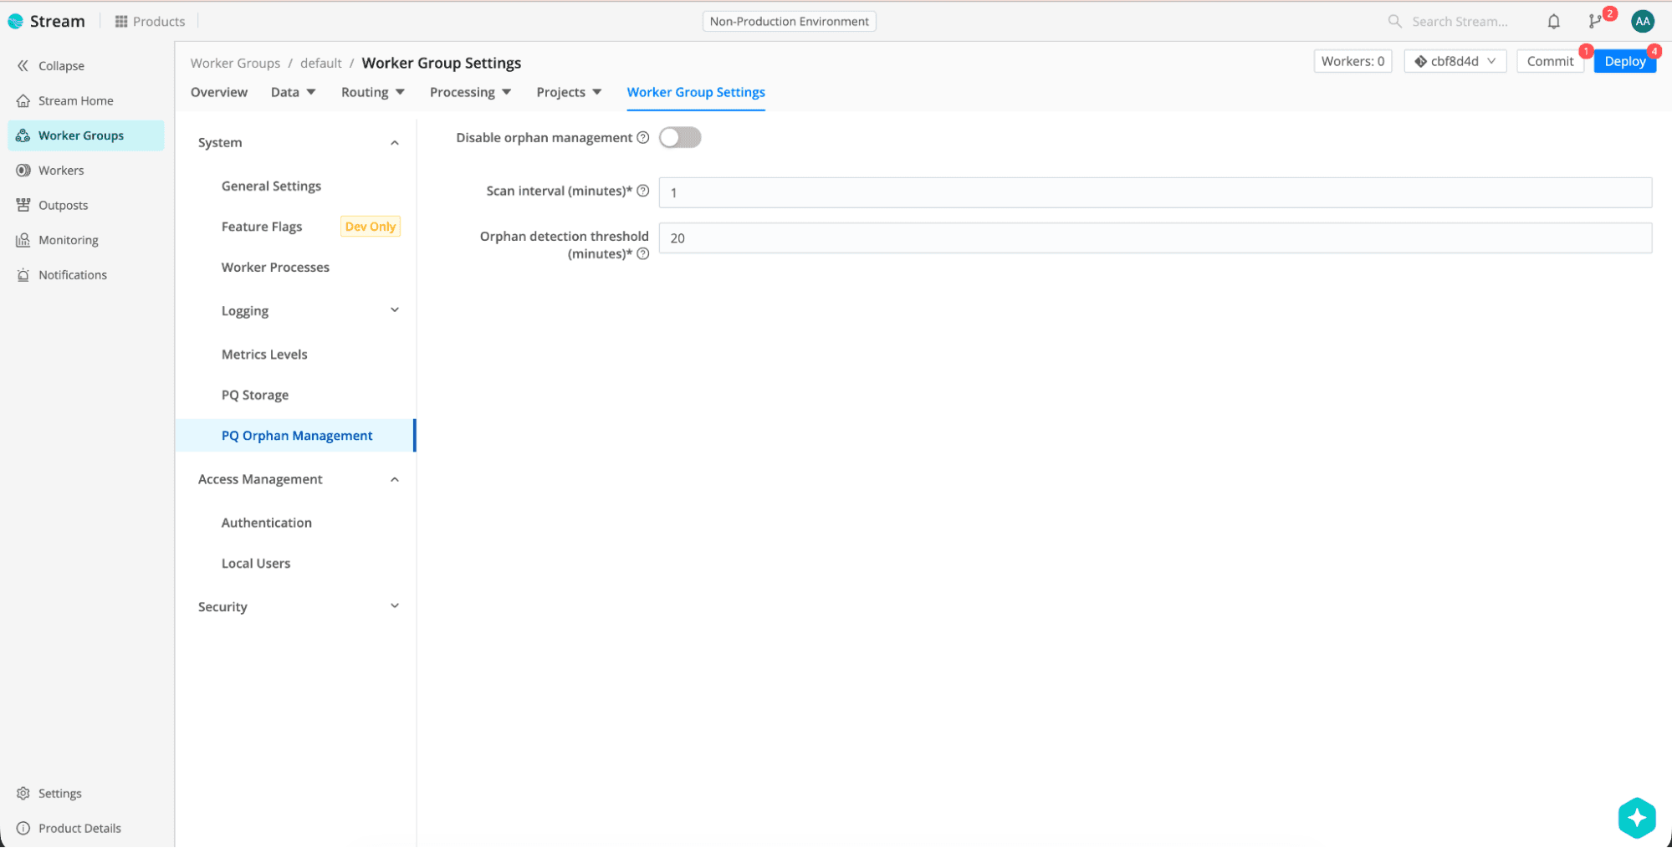Click help icon beside Scan interval
The image size is (1672, 848).
click(642, 191)
